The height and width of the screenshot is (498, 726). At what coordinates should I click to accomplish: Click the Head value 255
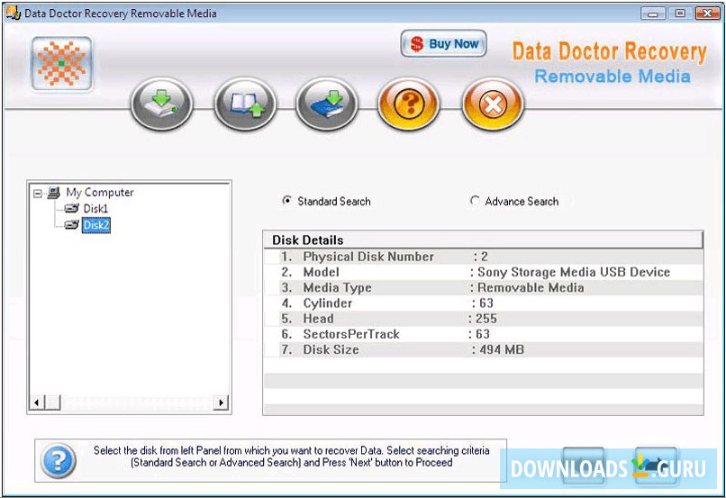pyautogui.click(x=486, y=319)
